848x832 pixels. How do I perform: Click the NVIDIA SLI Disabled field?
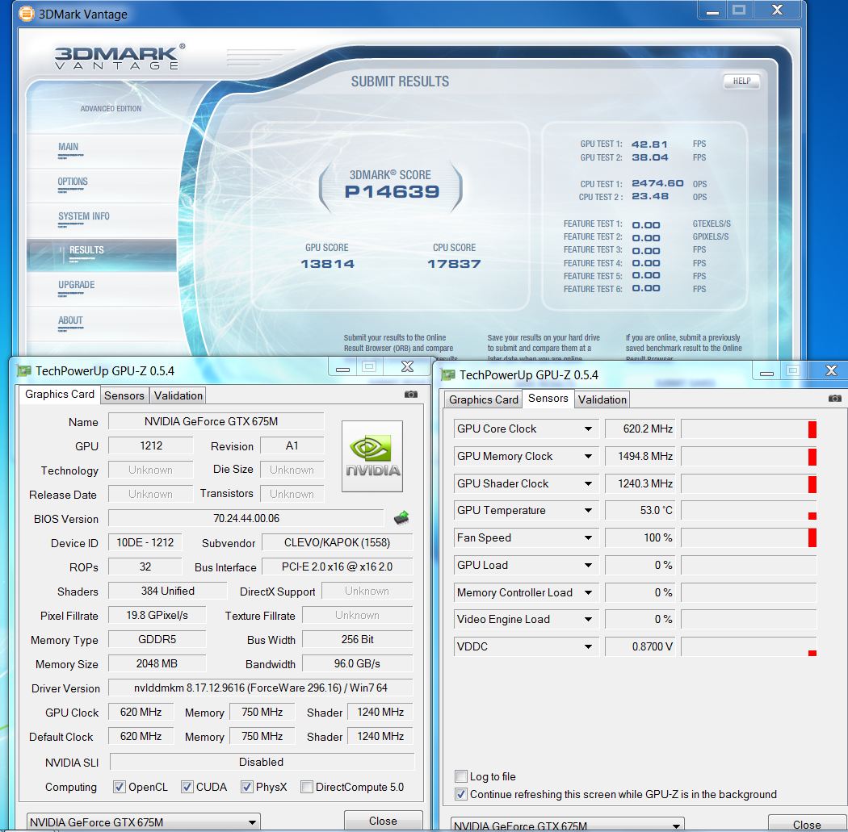[x=262, y=763]
